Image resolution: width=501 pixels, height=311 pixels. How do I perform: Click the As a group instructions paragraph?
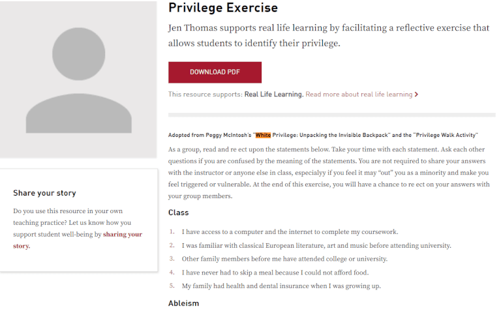329,173
